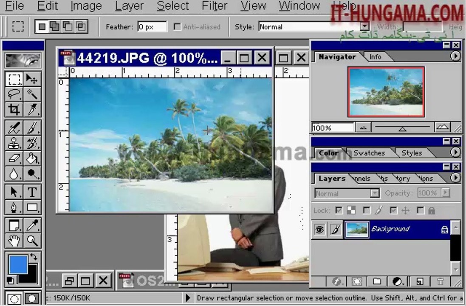Open Layers palette flyout menu
466x306 pixels.
pyautogui.click(x=455, y=178)
